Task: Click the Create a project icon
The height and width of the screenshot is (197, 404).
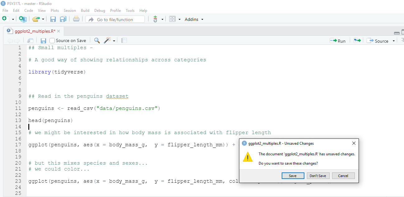Action: tap(23, 19)
